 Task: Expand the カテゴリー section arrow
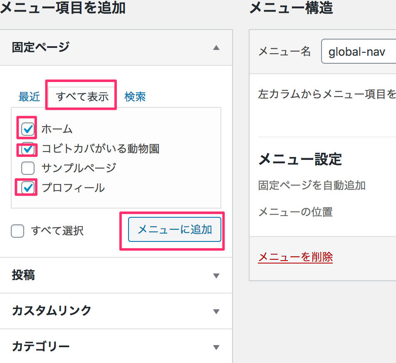(x=216, y=347)
